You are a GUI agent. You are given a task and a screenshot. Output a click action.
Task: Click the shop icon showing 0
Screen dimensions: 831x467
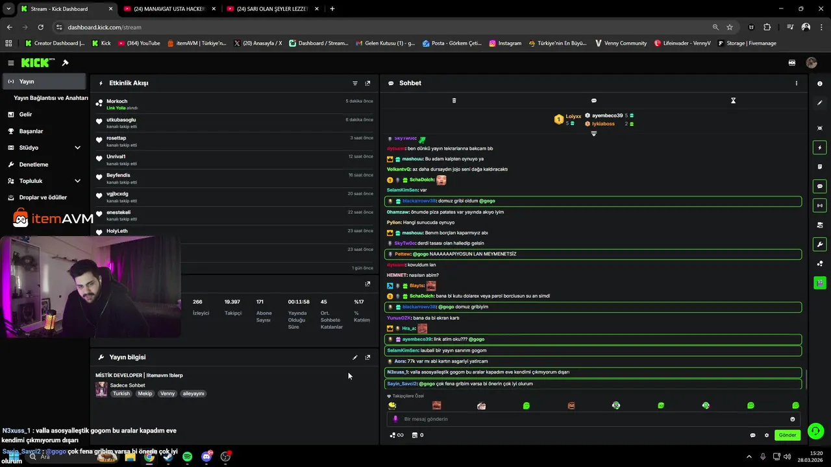click(418, 435)
